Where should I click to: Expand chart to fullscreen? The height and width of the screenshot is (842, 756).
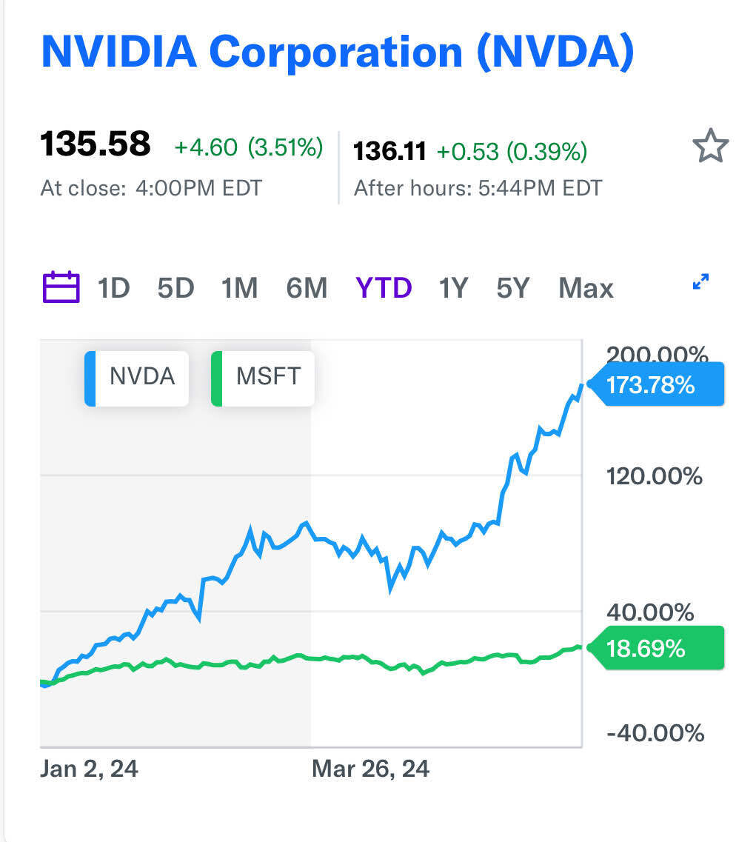point(700,282)
